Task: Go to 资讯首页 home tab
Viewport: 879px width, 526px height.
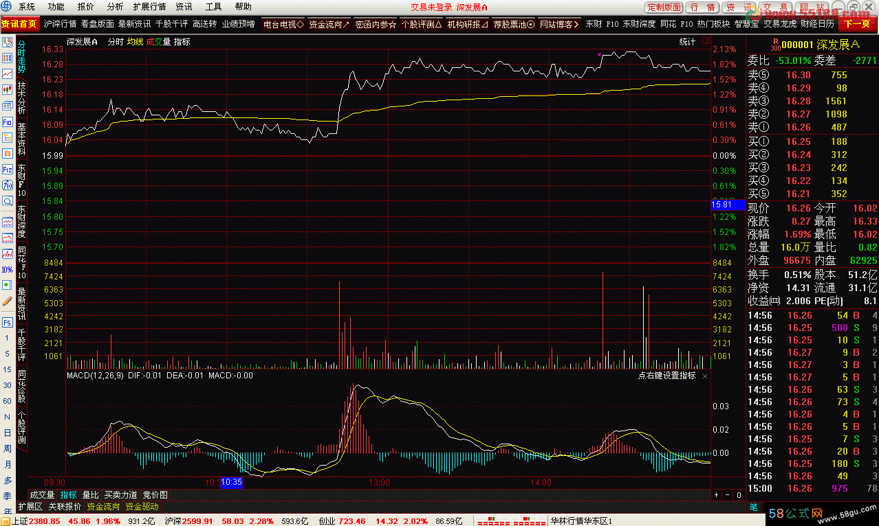Action: coord(19,24)
